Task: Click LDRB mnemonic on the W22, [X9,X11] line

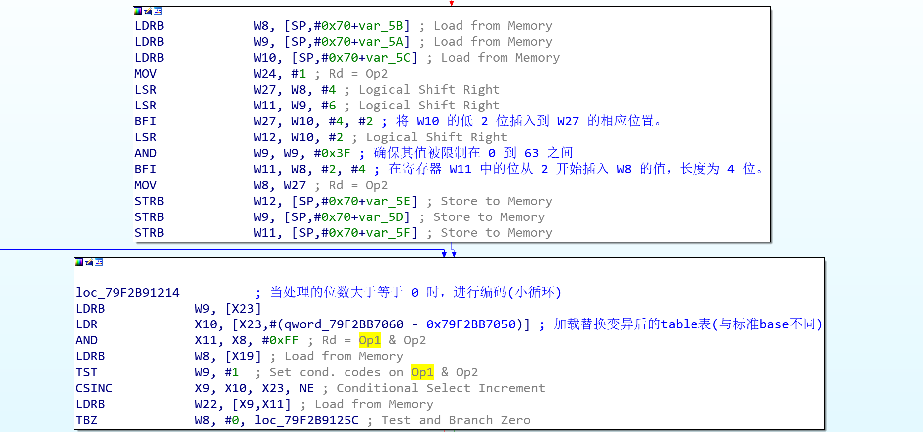Action: (x=90, y=404)
